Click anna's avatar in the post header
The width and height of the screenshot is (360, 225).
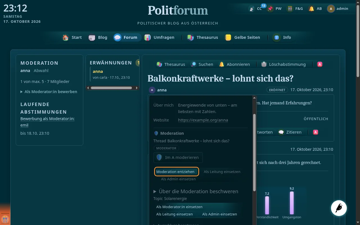(152, 90)
